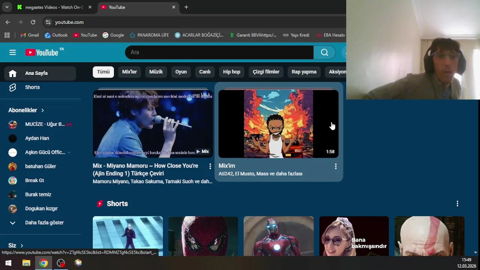Go to Ana Sayfa in the sidebar
This screenshot has height=270, width=480.
pos(40,73)
